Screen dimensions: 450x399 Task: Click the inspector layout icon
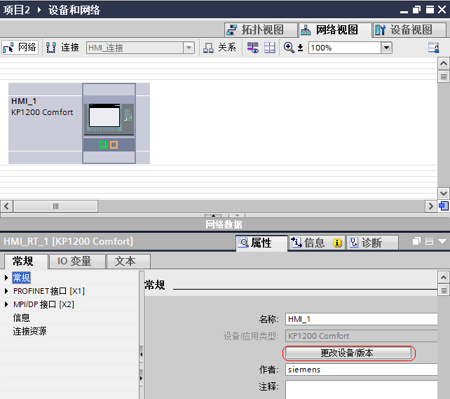[x=429, y=241]
